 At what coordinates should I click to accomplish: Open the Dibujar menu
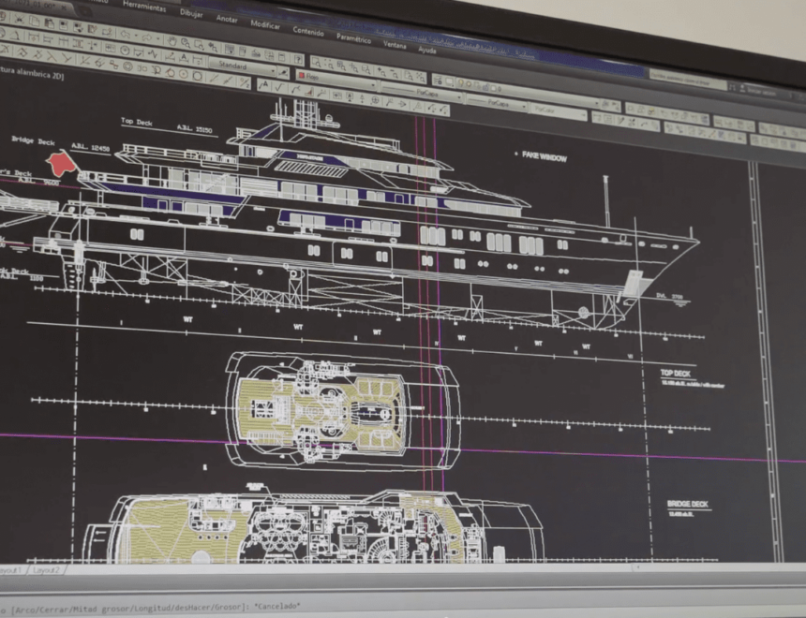pyautogui.click(x=190, y=13)
